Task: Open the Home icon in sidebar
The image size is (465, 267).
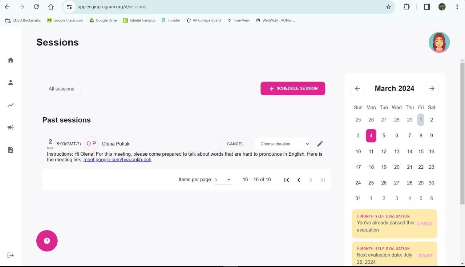Action: (x=11, y=60)
